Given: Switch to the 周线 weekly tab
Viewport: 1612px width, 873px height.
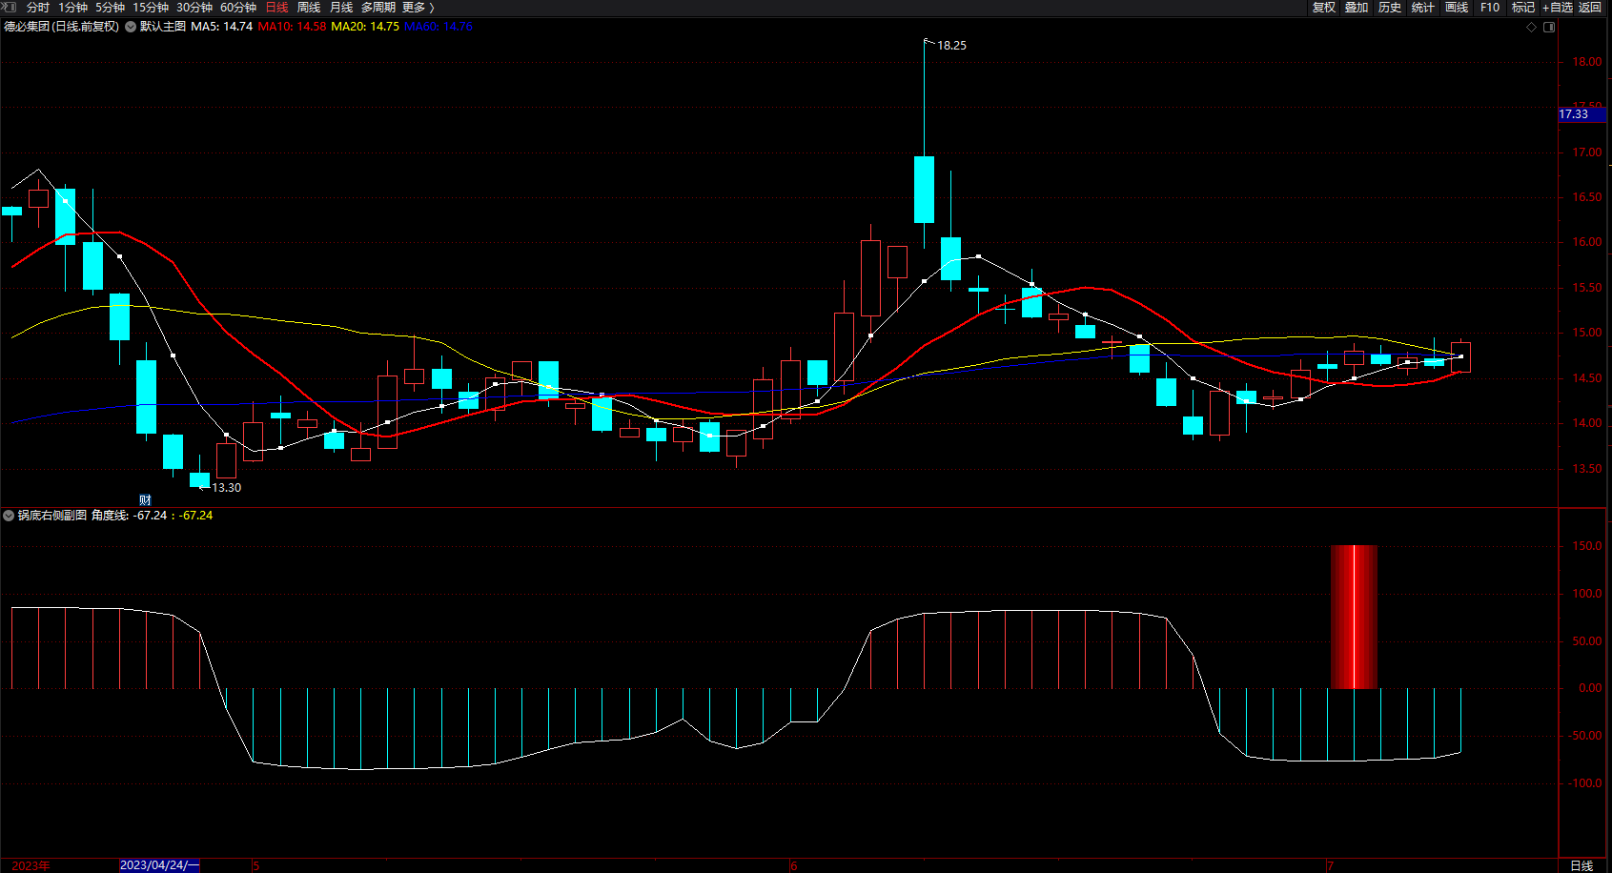Looking at the screenshot, I should click(309, 8).
